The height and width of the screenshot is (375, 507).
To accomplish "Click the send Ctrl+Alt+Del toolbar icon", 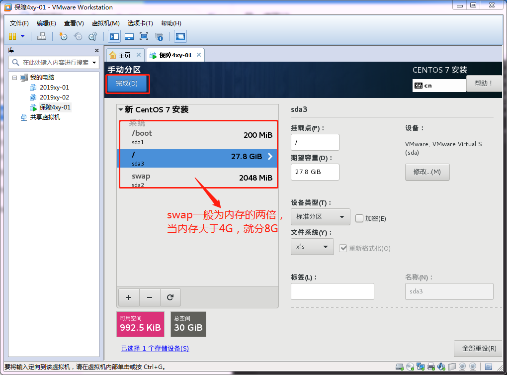I will [41, 36].
